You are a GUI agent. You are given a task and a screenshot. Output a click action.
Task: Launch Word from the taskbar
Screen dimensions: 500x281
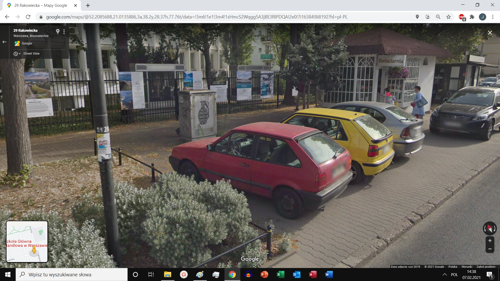[329, 274]
